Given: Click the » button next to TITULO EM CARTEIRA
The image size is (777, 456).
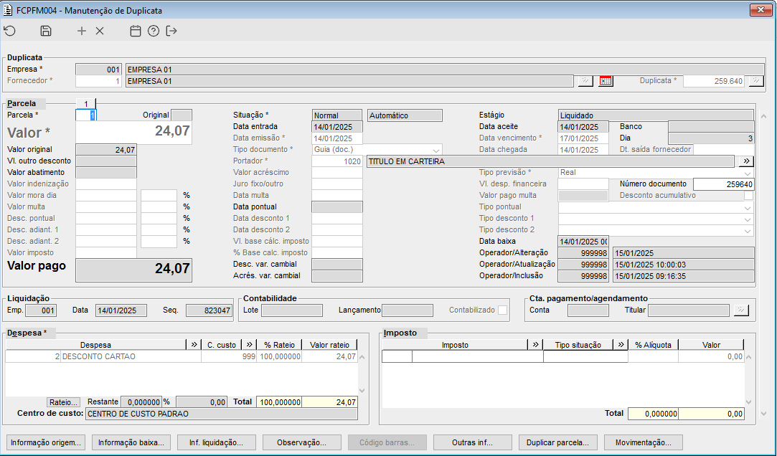Looking at the screenshot, I should pyautogui.click(x=746, y=161).
